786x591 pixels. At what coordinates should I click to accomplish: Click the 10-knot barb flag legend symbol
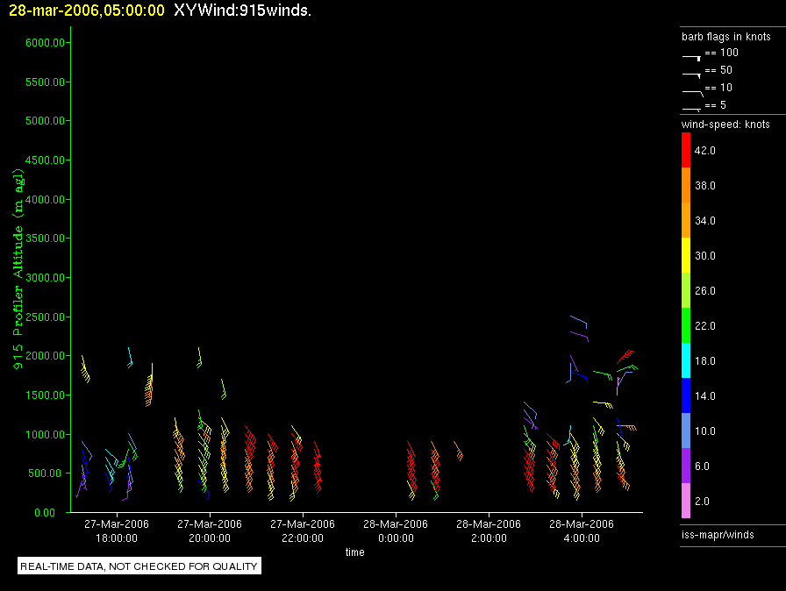click(x=693, y=93)
